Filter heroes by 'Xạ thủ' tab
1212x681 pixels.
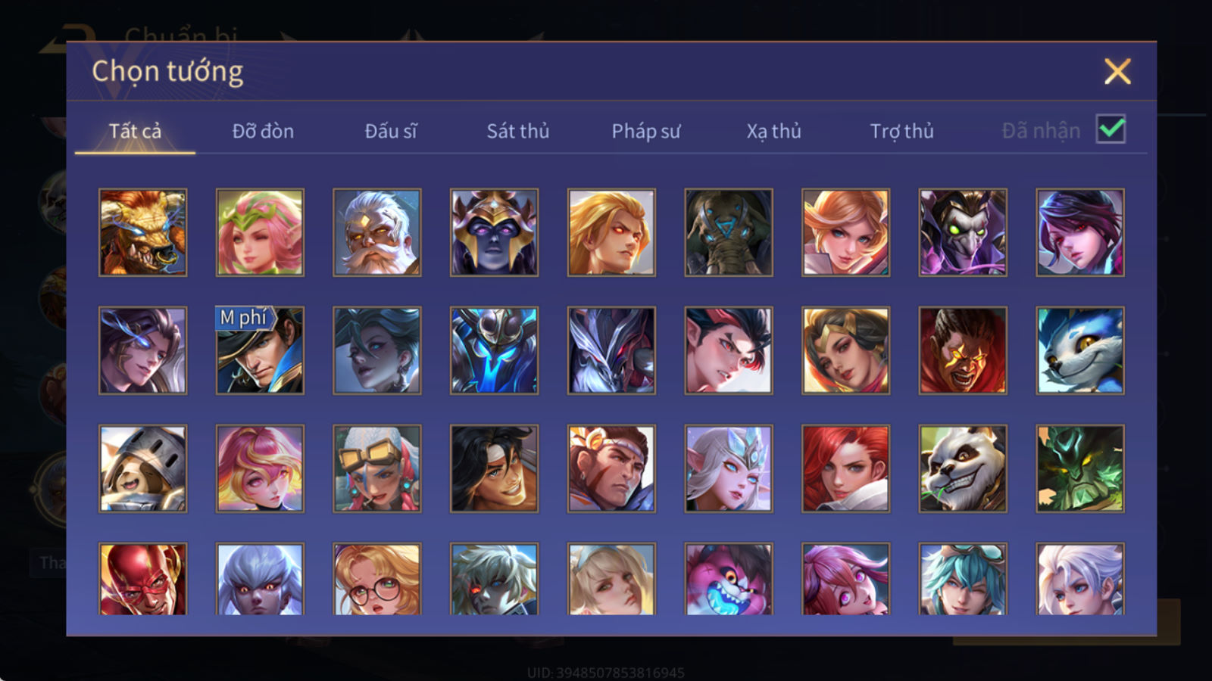[773, 131]
